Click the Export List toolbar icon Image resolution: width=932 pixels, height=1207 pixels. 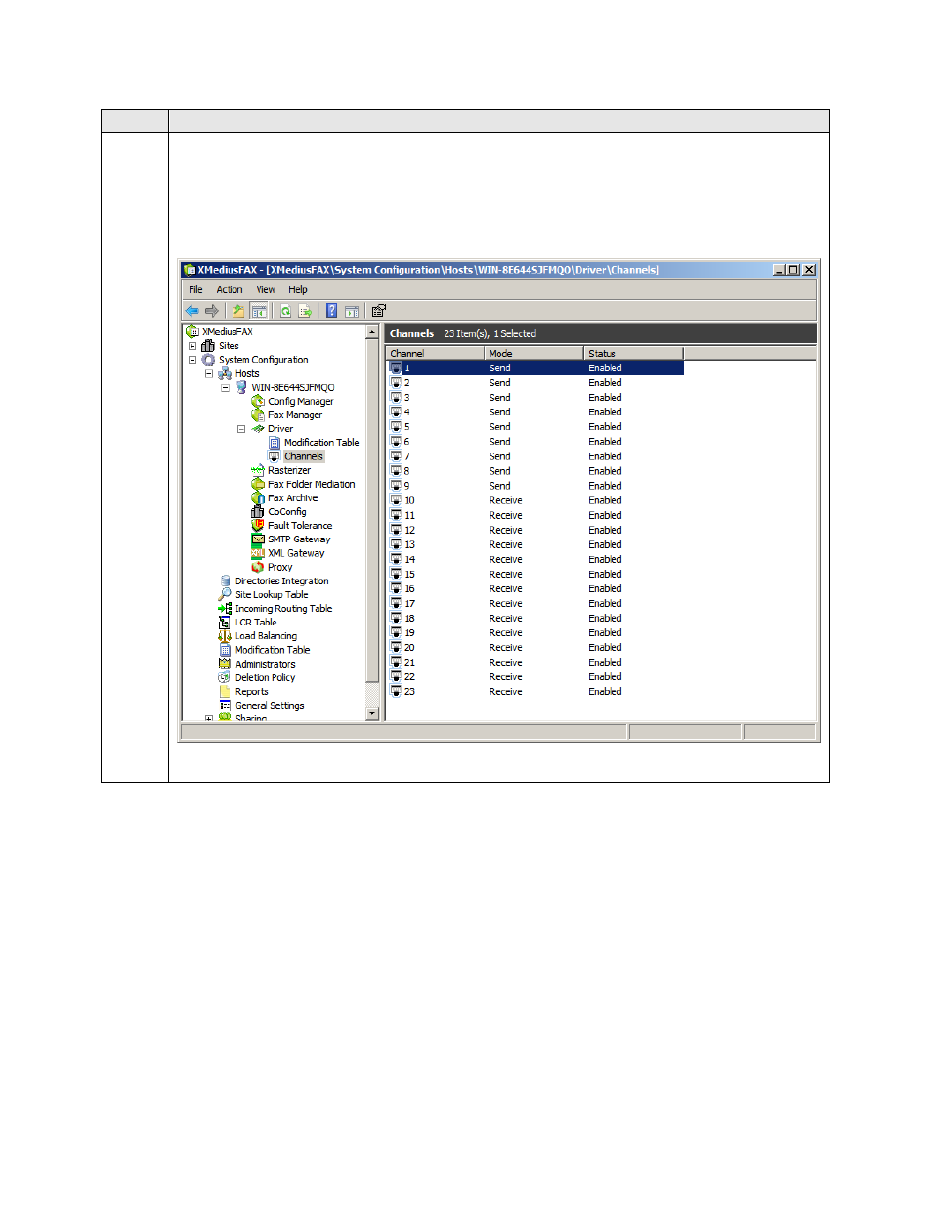(305, 311)
